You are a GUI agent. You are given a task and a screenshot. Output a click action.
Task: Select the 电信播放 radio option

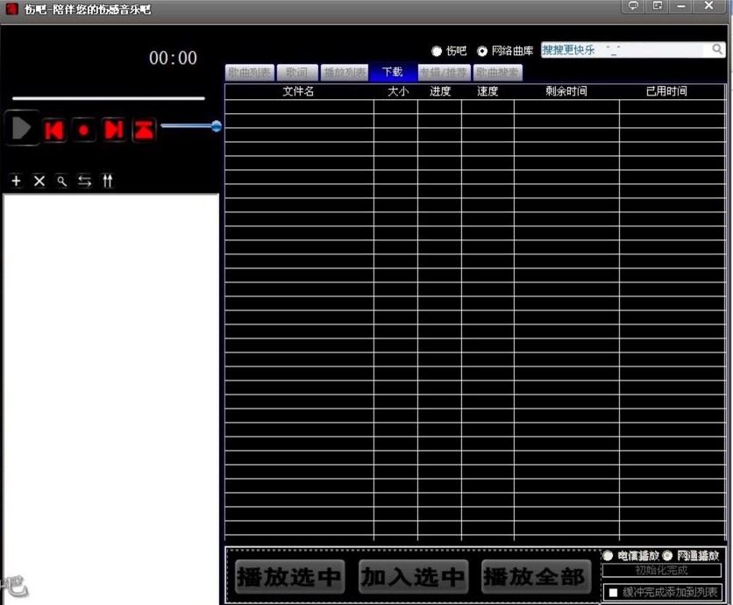pos(608,555)
